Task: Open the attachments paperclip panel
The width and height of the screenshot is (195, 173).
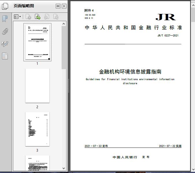Action: 5,31
